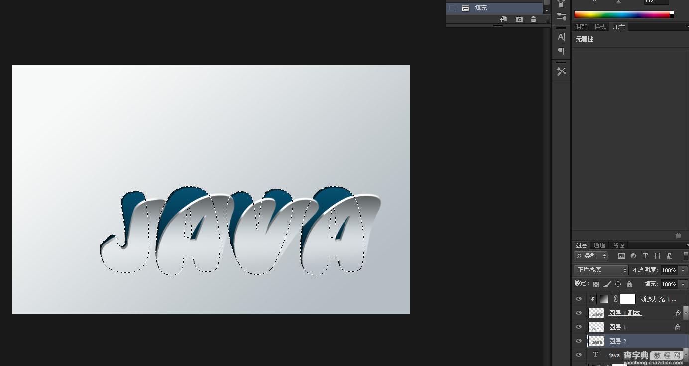This screenshot has width=689, height=366.
Task: Click the B value field showing 112
Action: pyautogui.click(x=656, y=2)
